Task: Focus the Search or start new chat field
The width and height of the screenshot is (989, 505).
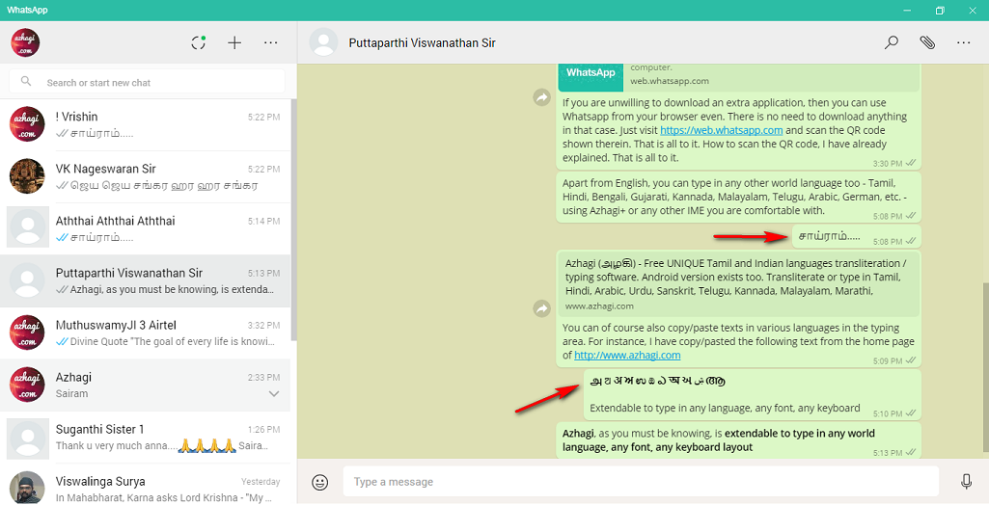Action: point(147,82)
